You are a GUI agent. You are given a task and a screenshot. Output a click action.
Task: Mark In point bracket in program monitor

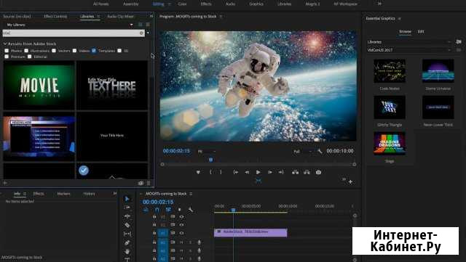click(210, 172)
